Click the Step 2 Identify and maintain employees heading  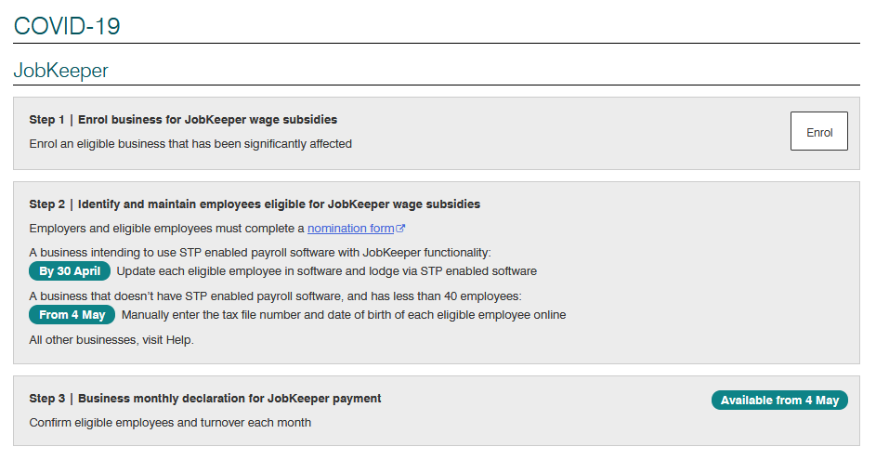click(x=255, y=204)
